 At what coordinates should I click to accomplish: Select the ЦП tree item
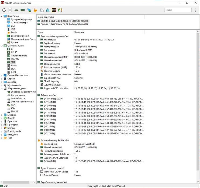12,49
